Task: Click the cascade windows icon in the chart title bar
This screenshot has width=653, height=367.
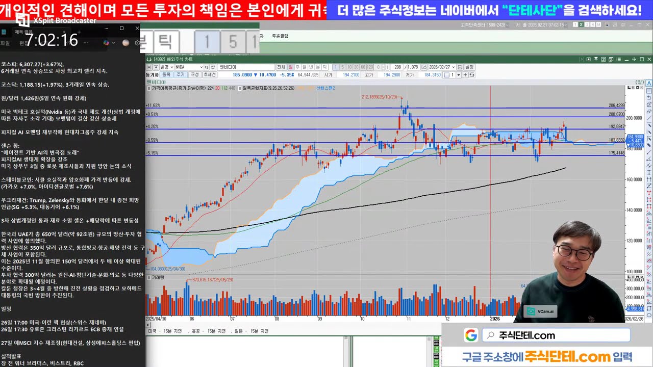Action: 611,59
